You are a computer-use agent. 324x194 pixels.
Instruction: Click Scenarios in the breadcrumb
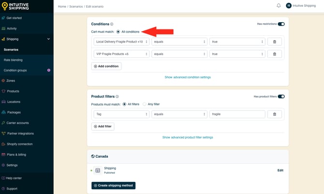point(76,7)
